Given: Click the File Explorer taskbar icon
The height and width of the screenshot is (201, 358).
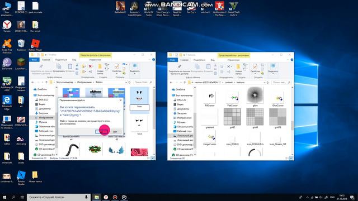Looking at the screenshot, I should click(x=97, y=197).
